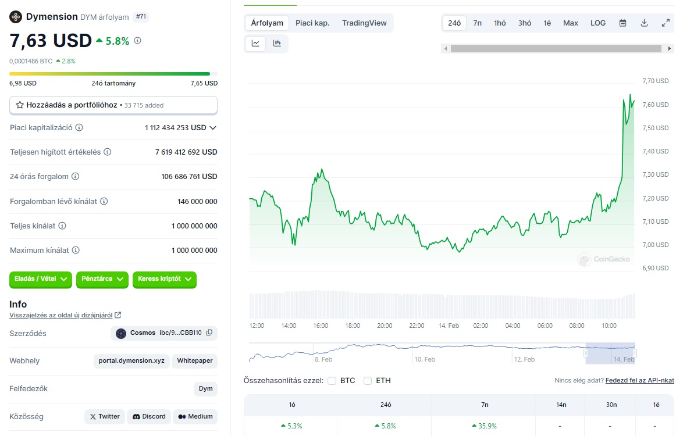Toggle LOG scale on the chart
Screen dimensions: 676x436
[x=598, y=23]
